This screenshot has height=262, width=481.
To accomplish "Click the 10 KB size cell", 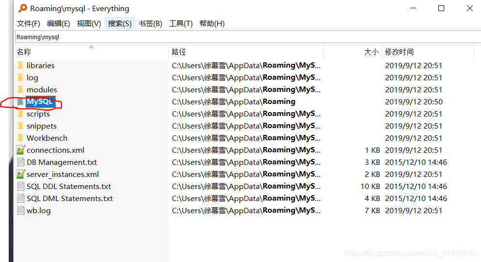I will (370, 187).
